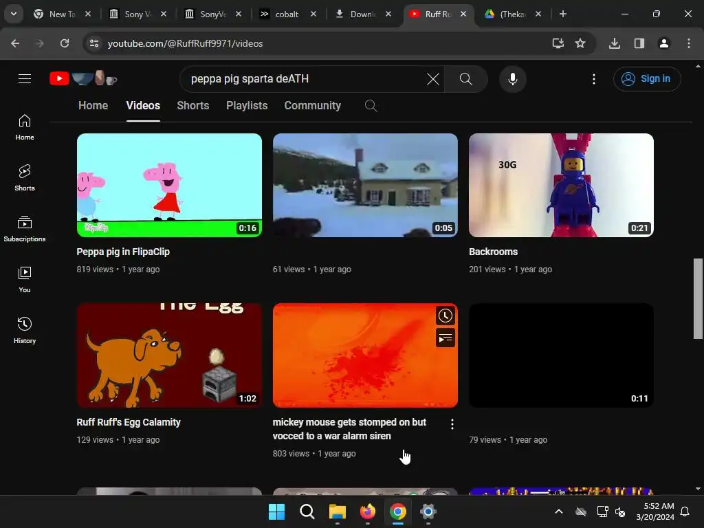This screenshot has height=528, width=704.
Task: Click the Sign in button
Action: point(646,79)
